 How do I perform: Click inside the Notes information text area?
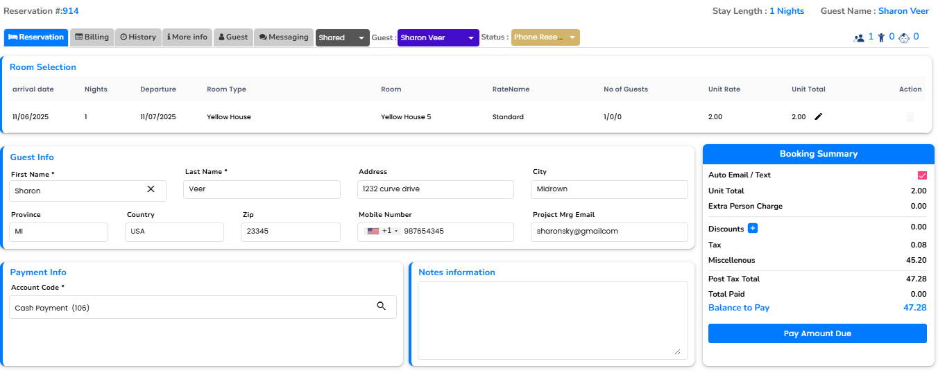[x=552, y=320]
